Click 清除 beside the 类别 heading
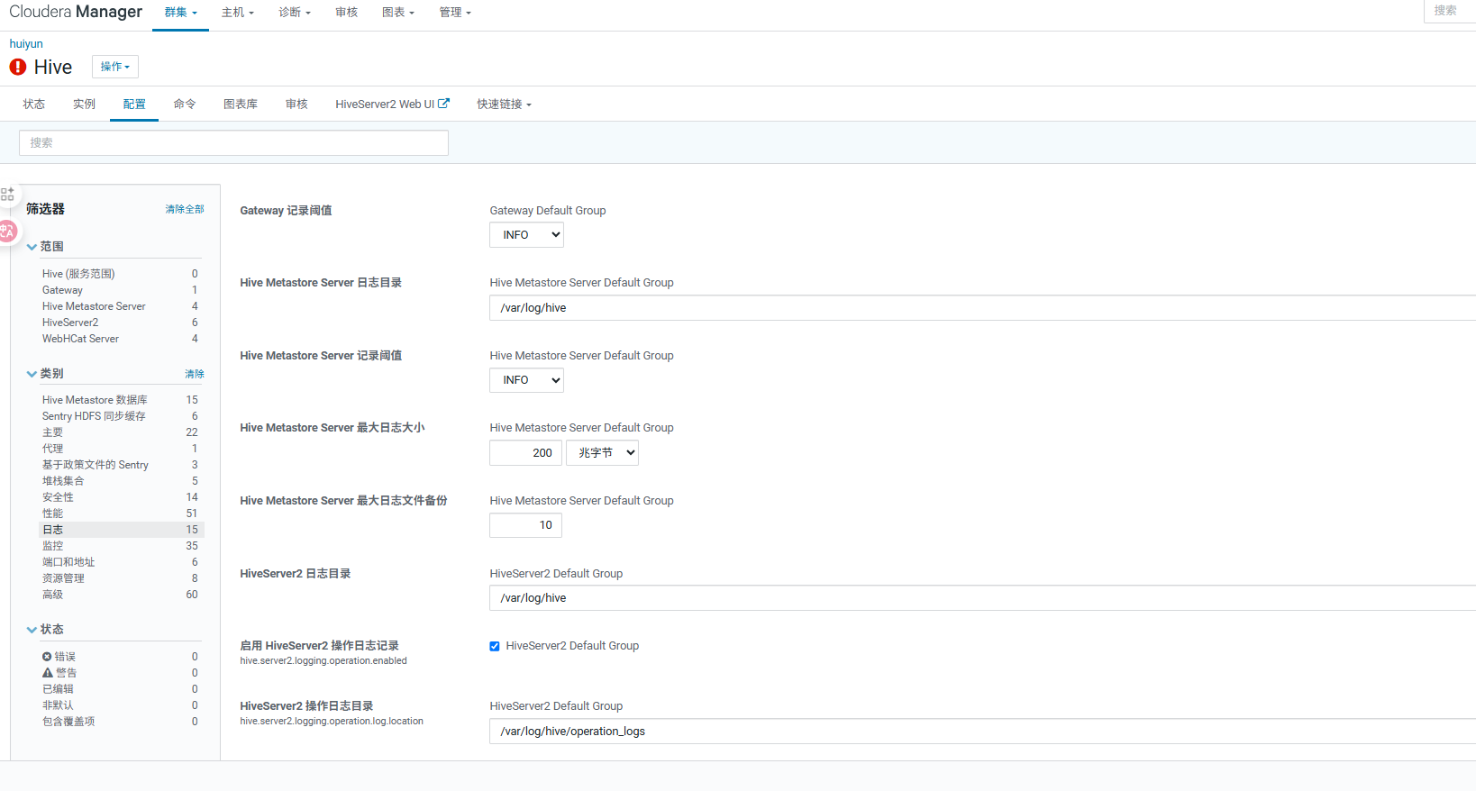 pyautogui.click(x=195, y=374)
